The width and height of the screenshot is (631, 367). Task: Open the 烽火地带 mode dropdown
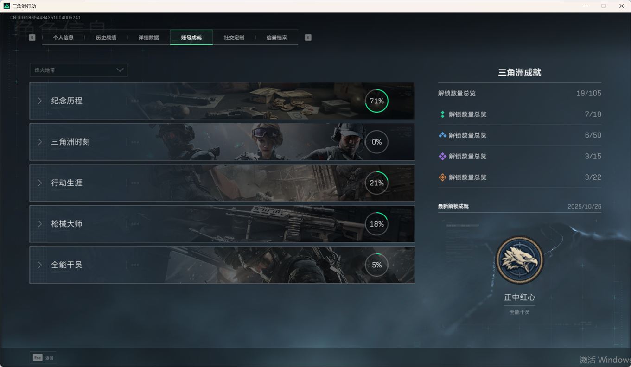coord(78,70)
